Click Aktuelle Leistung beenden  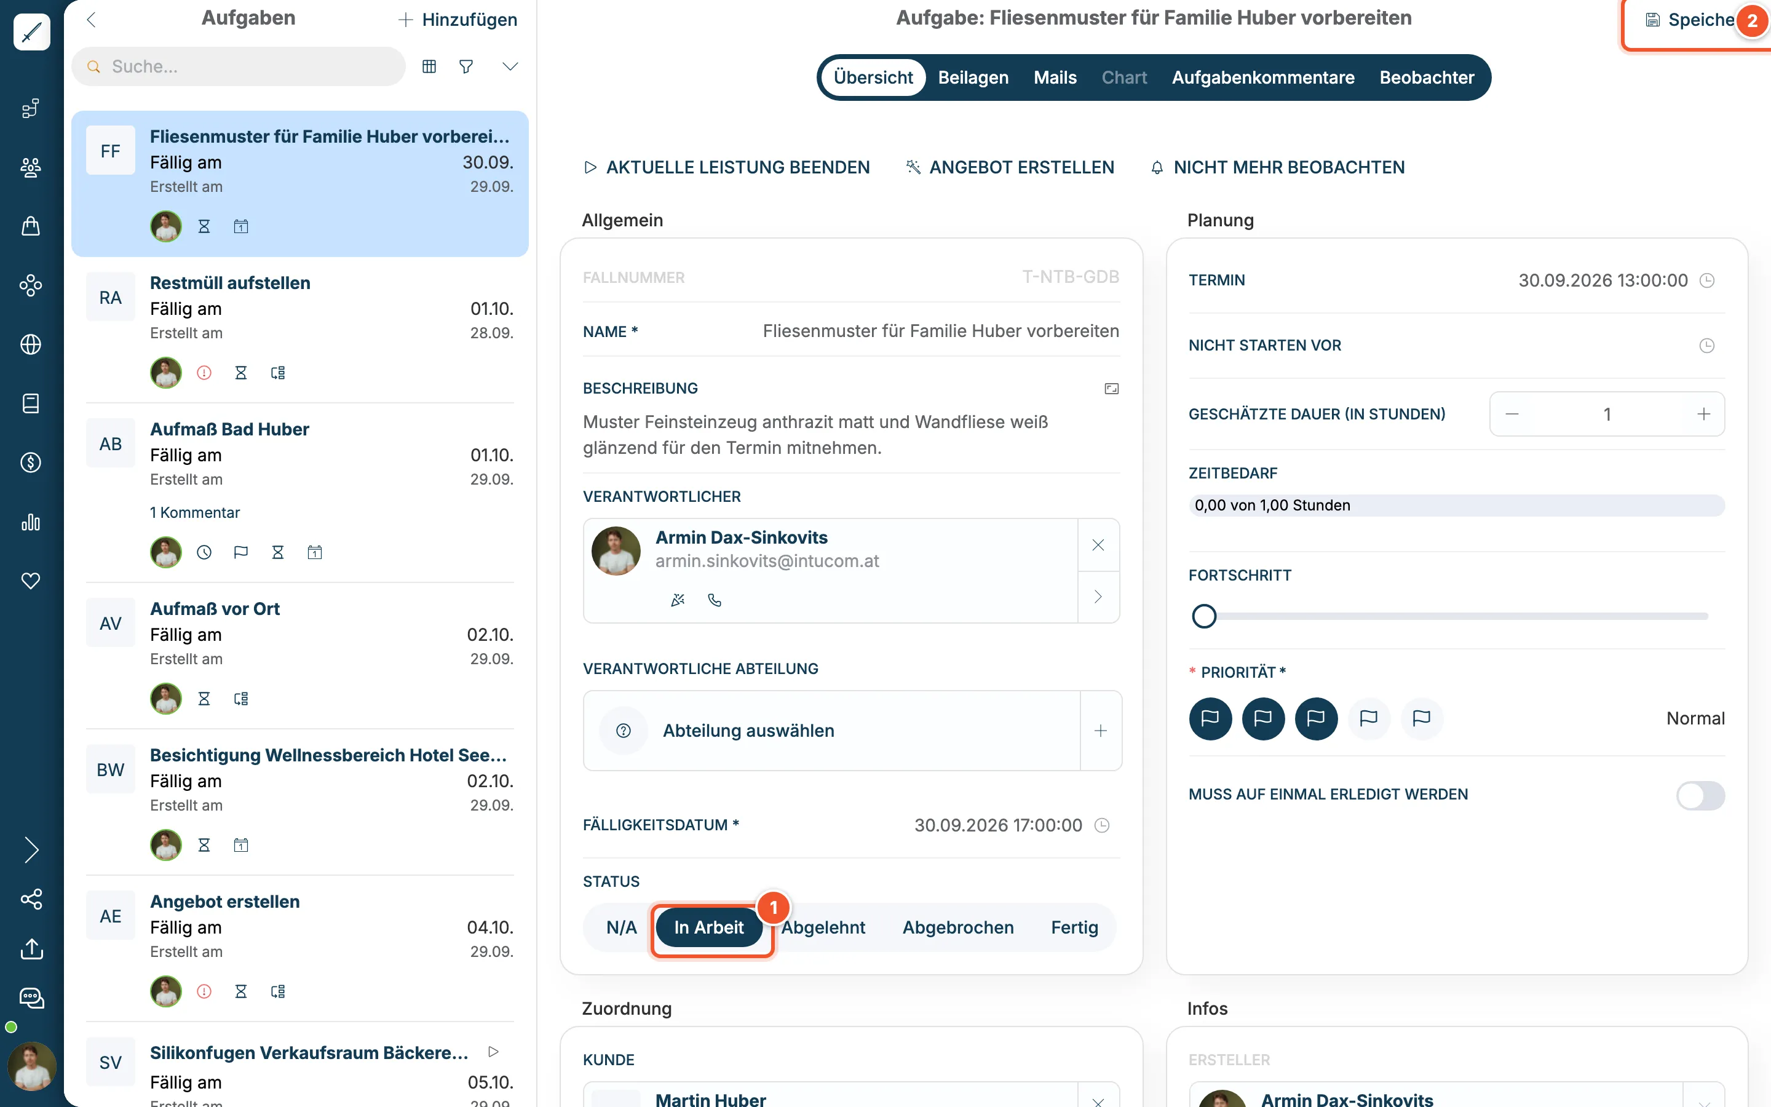point(726,168)
